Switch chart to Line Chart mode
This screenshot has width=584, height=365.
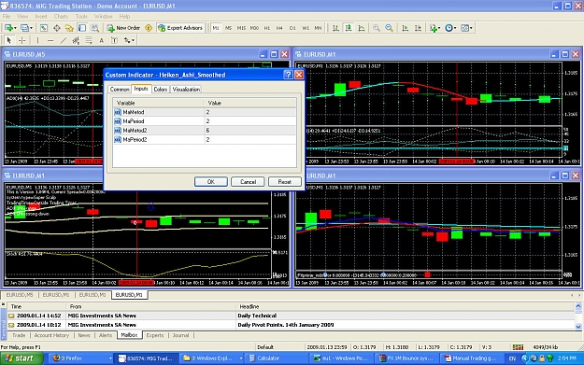tap(362, 28)
